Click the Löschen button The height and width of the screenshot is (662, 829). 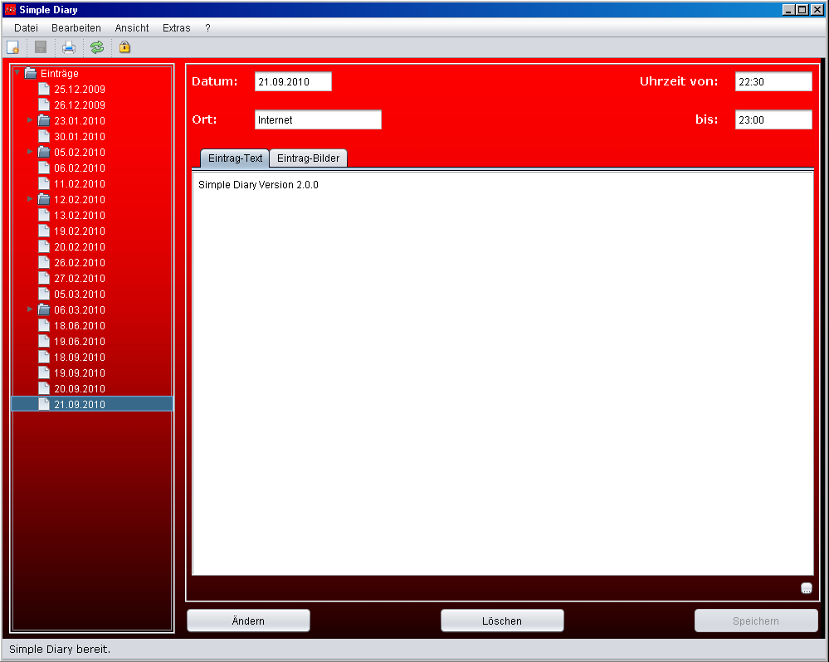click(x=502, y=621)
